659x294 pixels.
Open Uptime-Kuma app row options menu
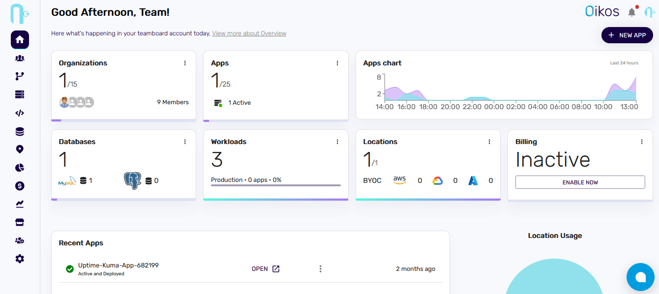point(320,269)
